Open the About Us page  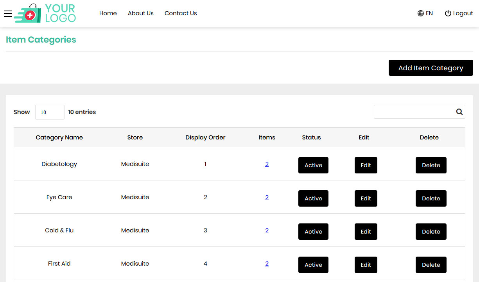point(140,13)
